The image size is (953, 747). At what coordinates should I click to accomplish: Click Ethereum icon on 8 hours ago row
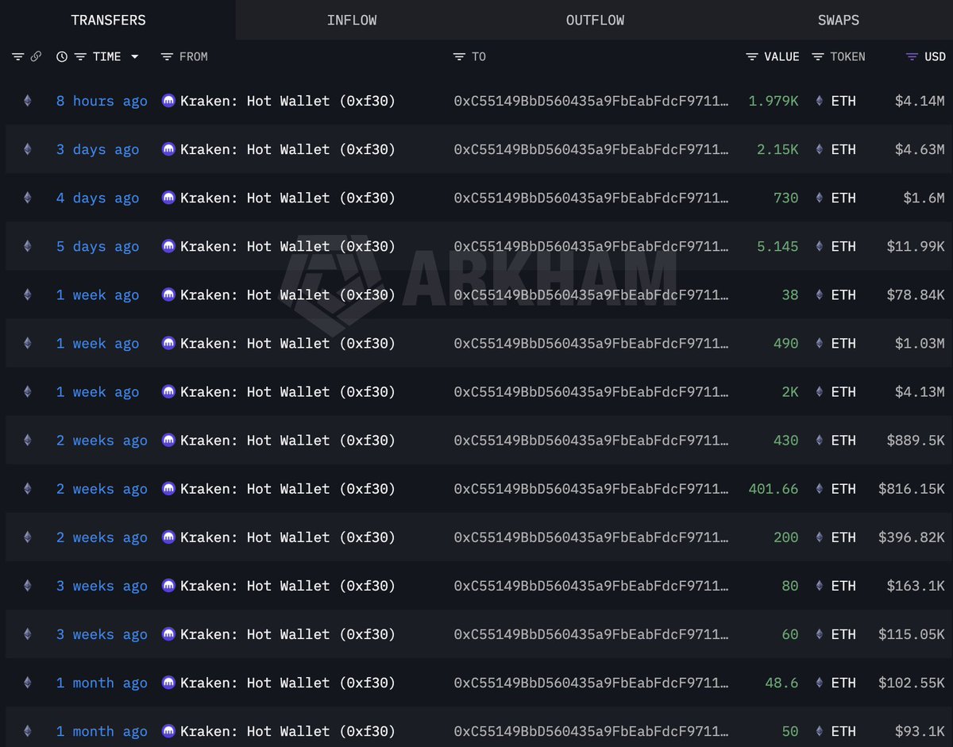pos(28,101)
